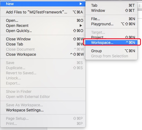Click the greyed Target... submenu entry

click(x=111, y=32)
